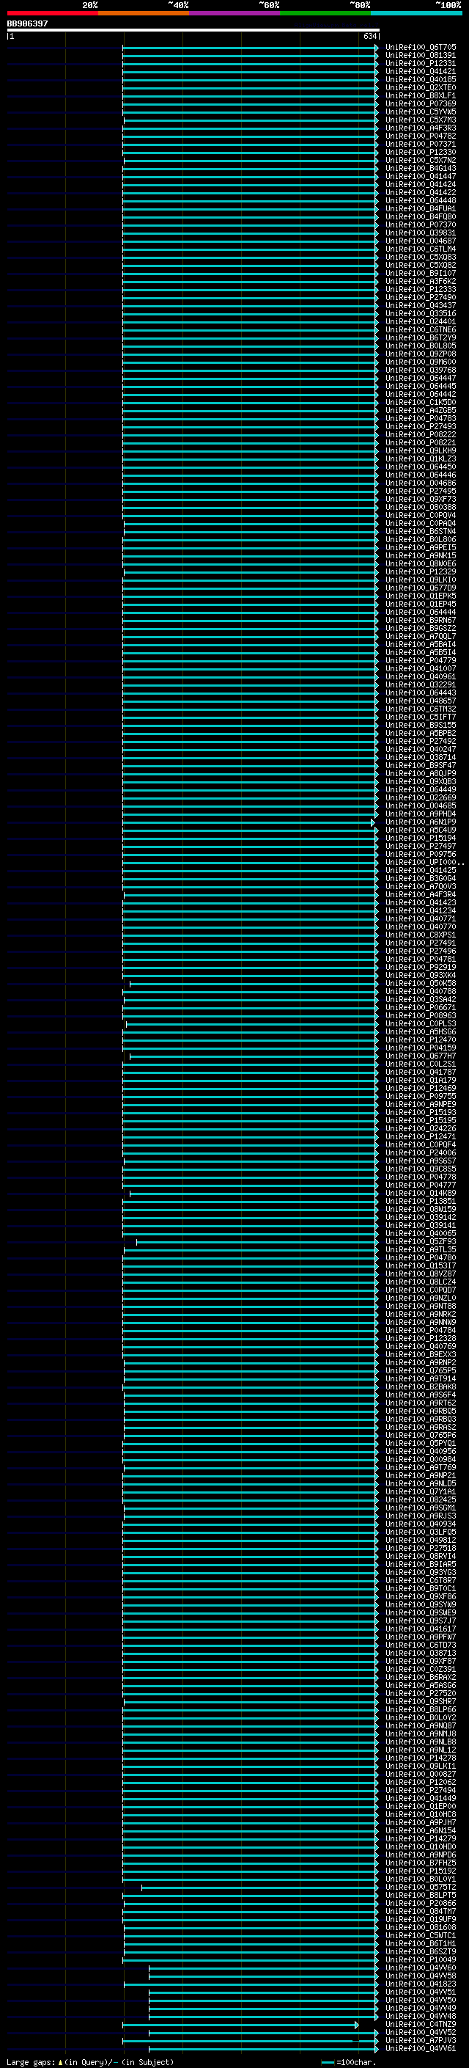This screenshot has height=2068, width=469.
Task: Select label UniRef100_P20866
Action: pyautogui.click(x=420, y=1904)
